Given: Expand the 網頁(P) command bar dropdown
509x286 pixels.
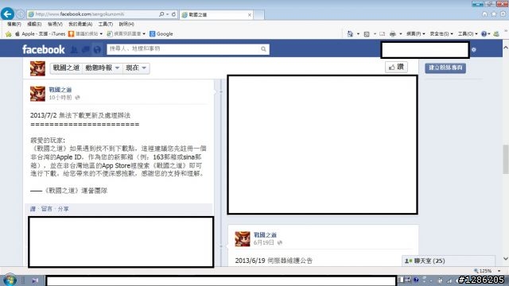Looking at the screenshot, I should click(415, 33).
